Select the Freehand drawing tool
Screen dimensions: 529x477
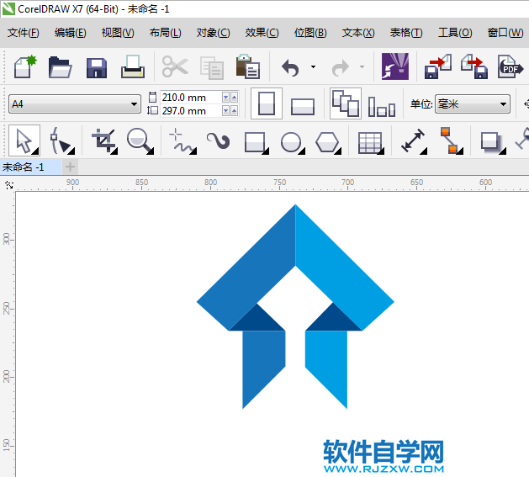click(183, 141)
